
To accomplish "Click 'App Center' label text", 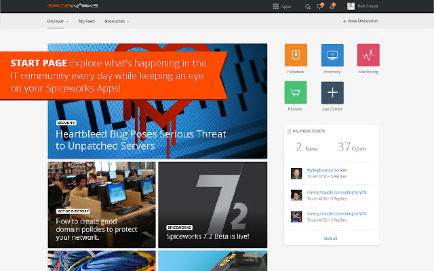I will pyautogui.click(x=332, y=109).
